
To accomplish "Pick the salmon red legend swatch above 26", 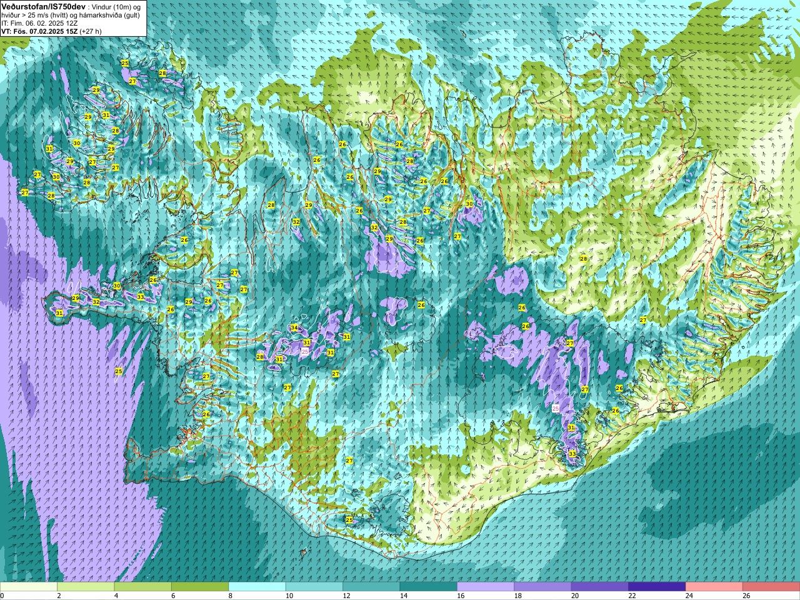I will [x=771, y=587].
